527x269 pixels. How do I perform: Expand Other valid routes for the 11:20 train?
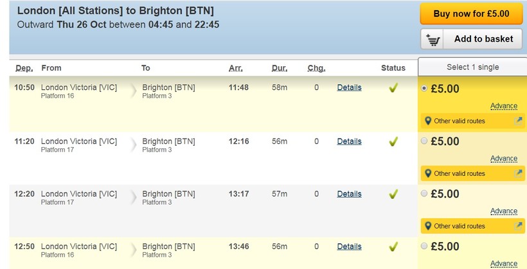(x=460, y=173)
